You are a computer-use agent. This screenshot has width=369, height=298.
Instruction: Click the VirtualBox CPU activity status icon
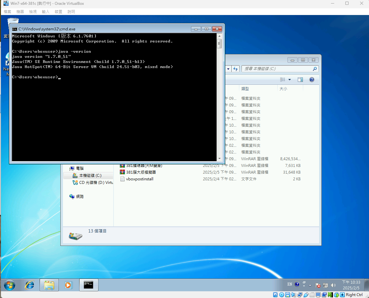(x=330, y=295)
